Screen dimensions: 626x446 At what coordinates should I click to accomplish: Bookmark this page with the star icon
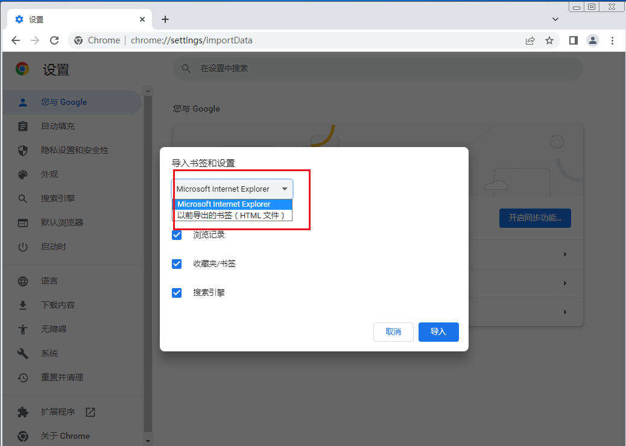point(549,40)
